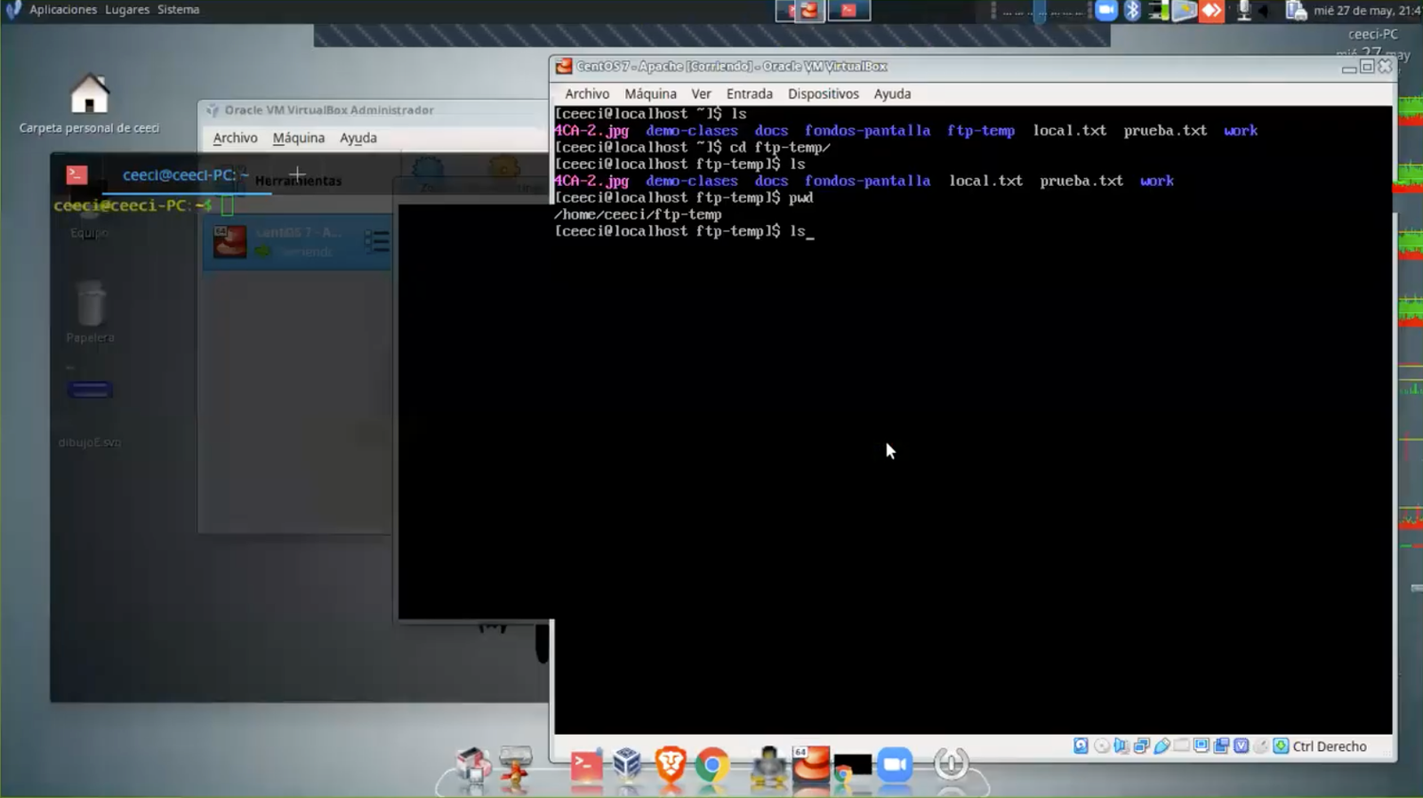Screen dimensions: 1423x798
Task: Click the green keyboard capture arrow icon
Action: click(x=1281, y=746)
